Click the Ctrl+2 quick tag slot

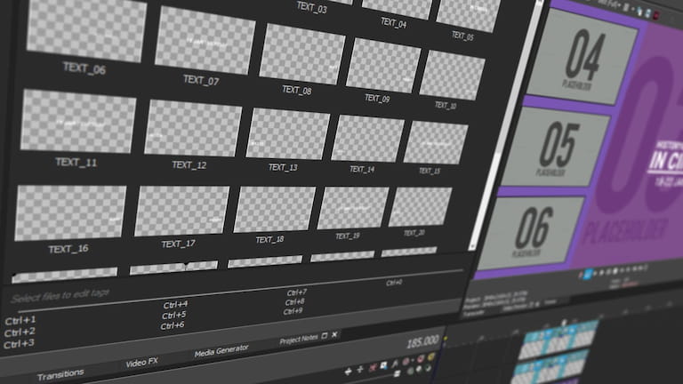click(20, 332)
